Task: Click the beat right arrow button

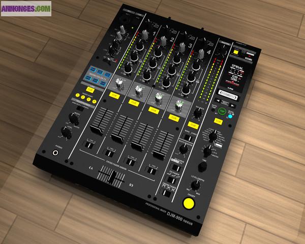Action: click(x=233, y=105)
